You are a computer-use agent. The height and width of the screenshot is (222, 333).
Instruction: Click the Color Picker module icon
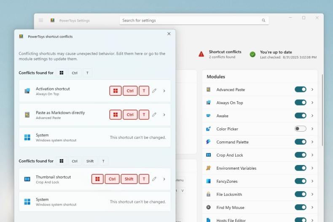[209, 129]
